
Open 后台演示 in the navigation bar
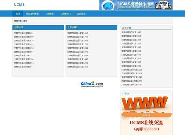coord(81,14)
